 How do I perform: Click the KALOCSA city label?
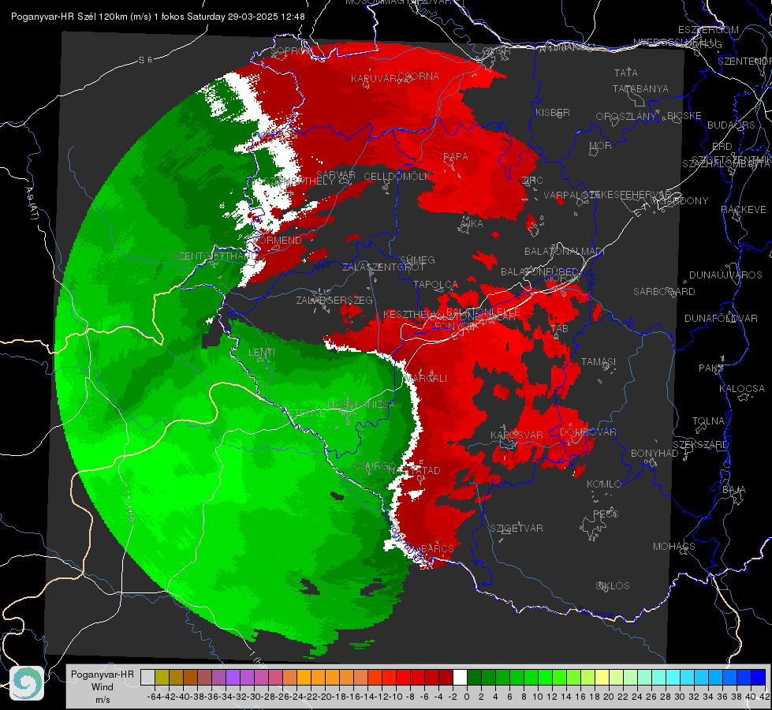pyautogui.click(x=741, y=389)
